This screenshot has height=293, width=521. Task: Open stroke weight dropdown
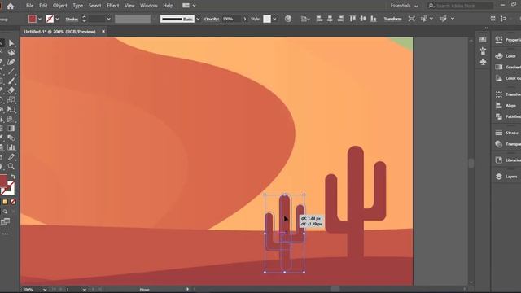(108, 19)
